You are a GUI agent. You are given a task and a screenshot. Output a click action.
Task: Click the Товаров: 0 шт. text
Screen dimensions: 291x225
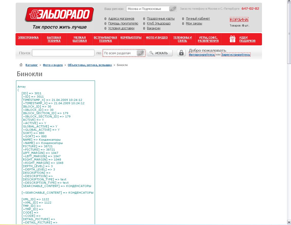[x=239, y=25]
